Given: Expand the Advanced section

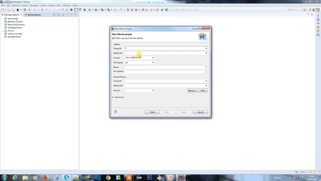Looking at the screenshot, I should tap(113, 97).
